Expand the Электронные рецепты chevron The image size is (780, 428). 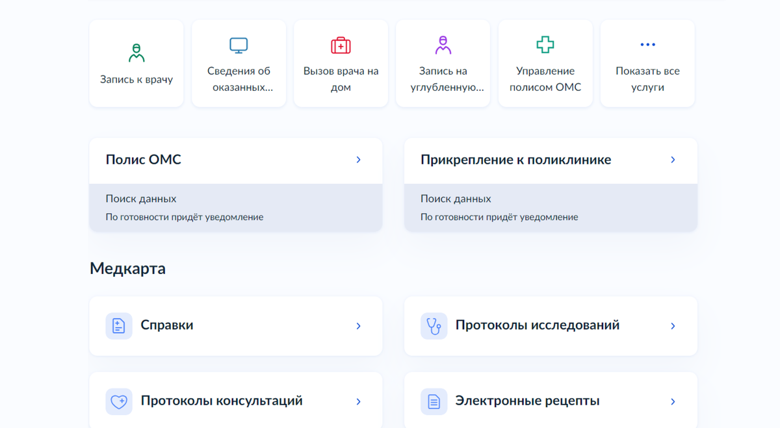673,401
